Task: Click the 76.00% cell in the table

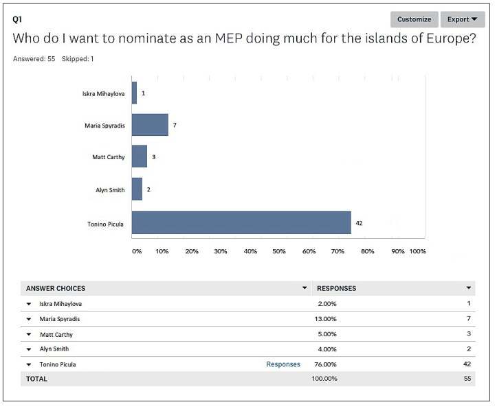Action: point(325,364)
